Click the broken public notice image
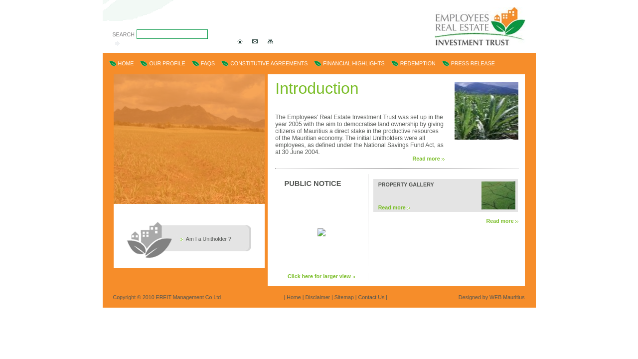Screen dimensions: 638x359 pos(321,232)
